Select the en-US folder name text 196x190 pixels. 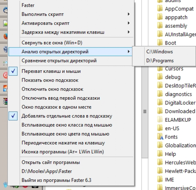(x=172, y=128)
